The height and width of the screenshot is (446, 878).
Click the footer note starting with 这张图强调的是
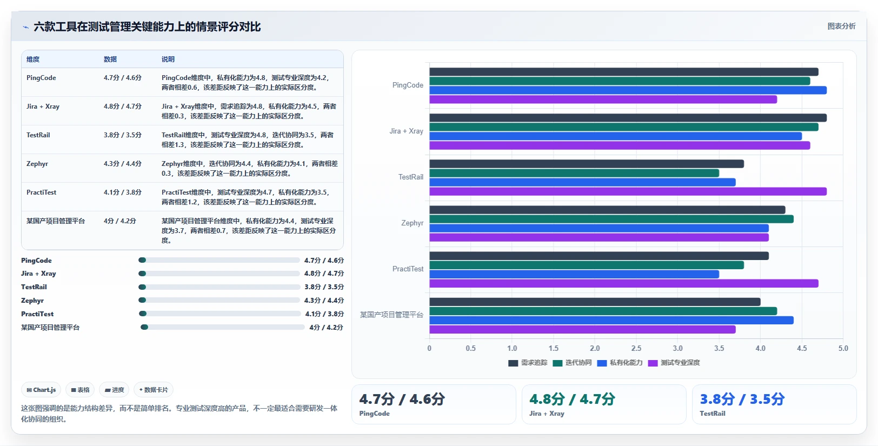coord(179,414)
